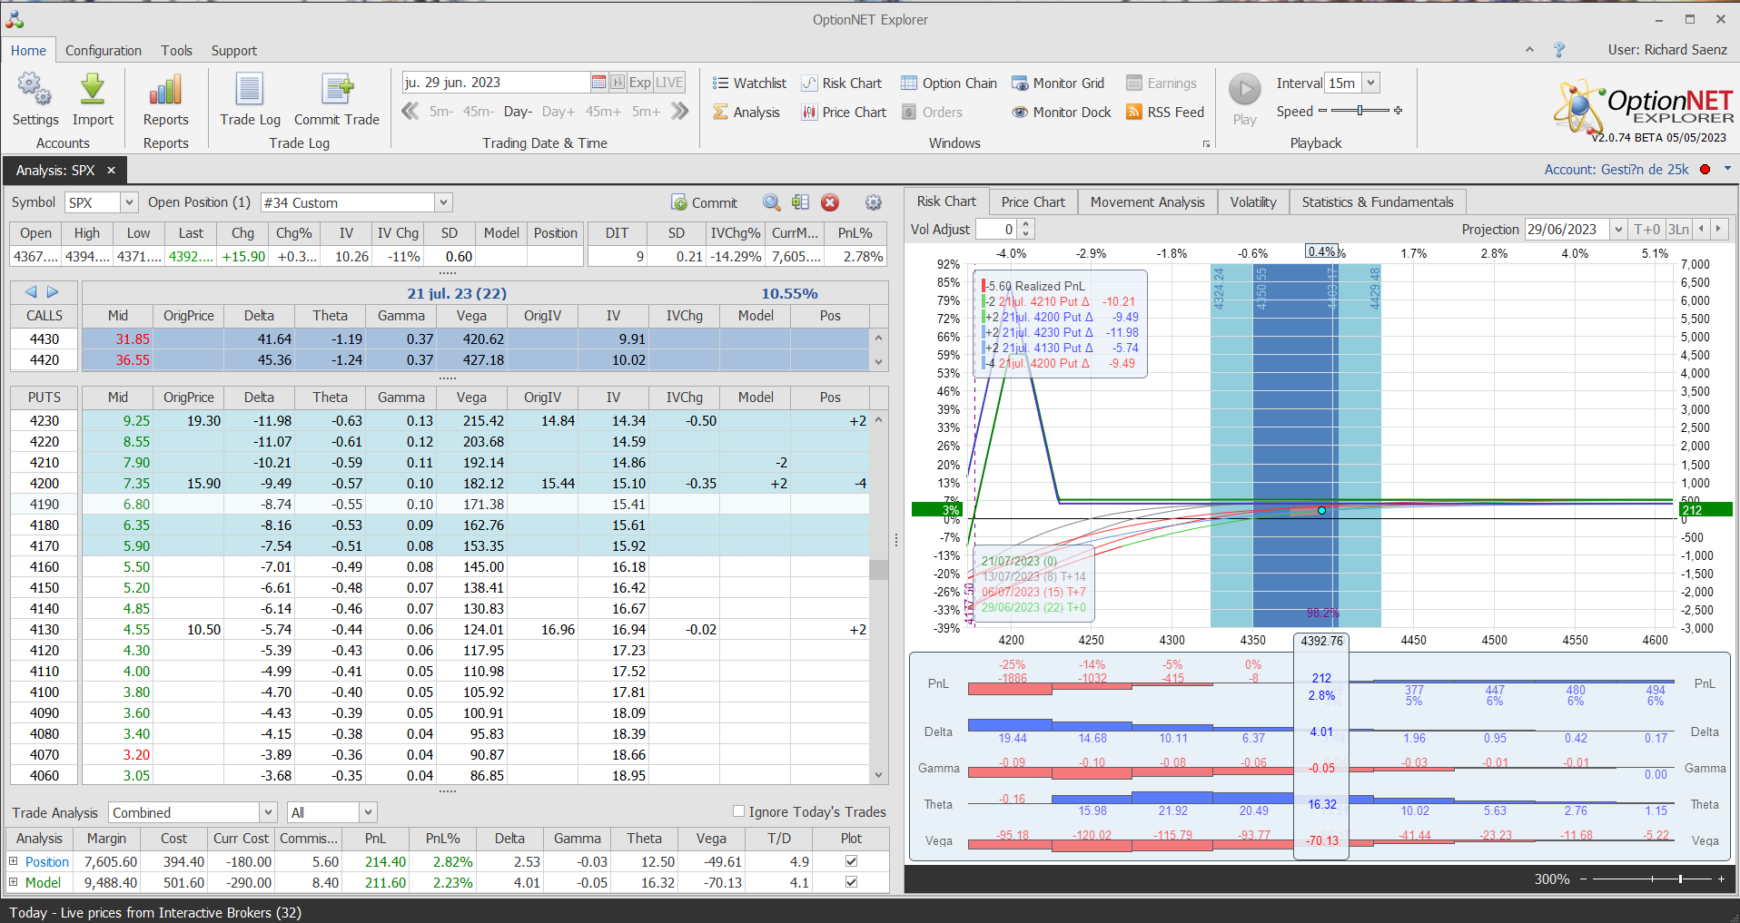Open the Watchlist window
Screen dimensions: 1740x923
coord(749,83)
